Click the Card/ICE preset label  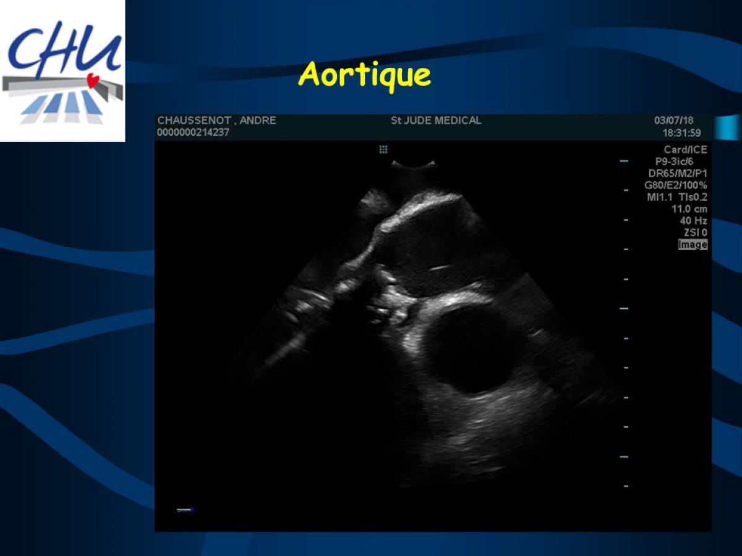(685, 150)
